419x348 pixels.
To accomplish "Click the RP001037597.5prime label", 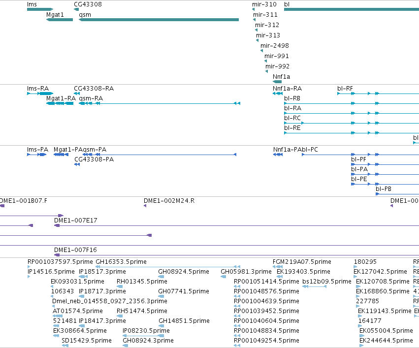I will [60, 262].
